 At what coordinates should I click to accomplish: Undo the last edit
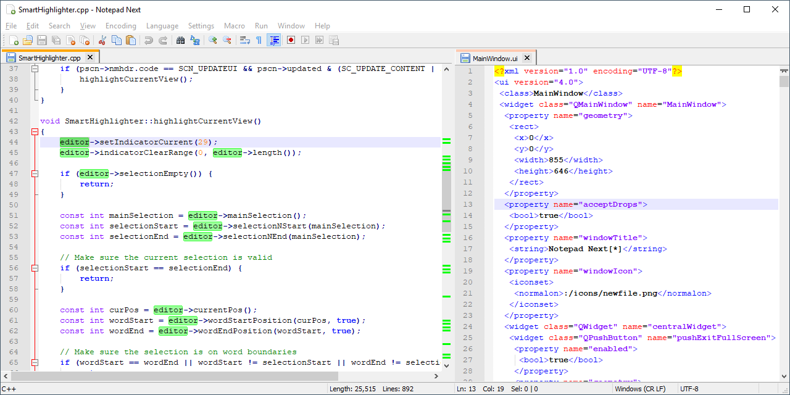pos(148,39)
